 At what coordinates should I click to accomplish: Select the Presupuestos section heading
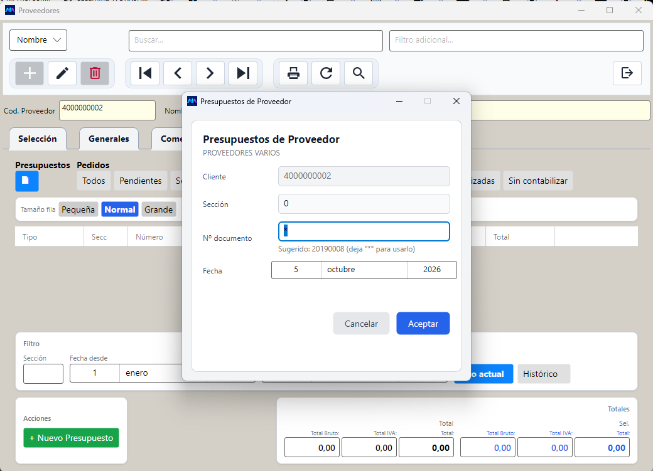tap(43, 165)
